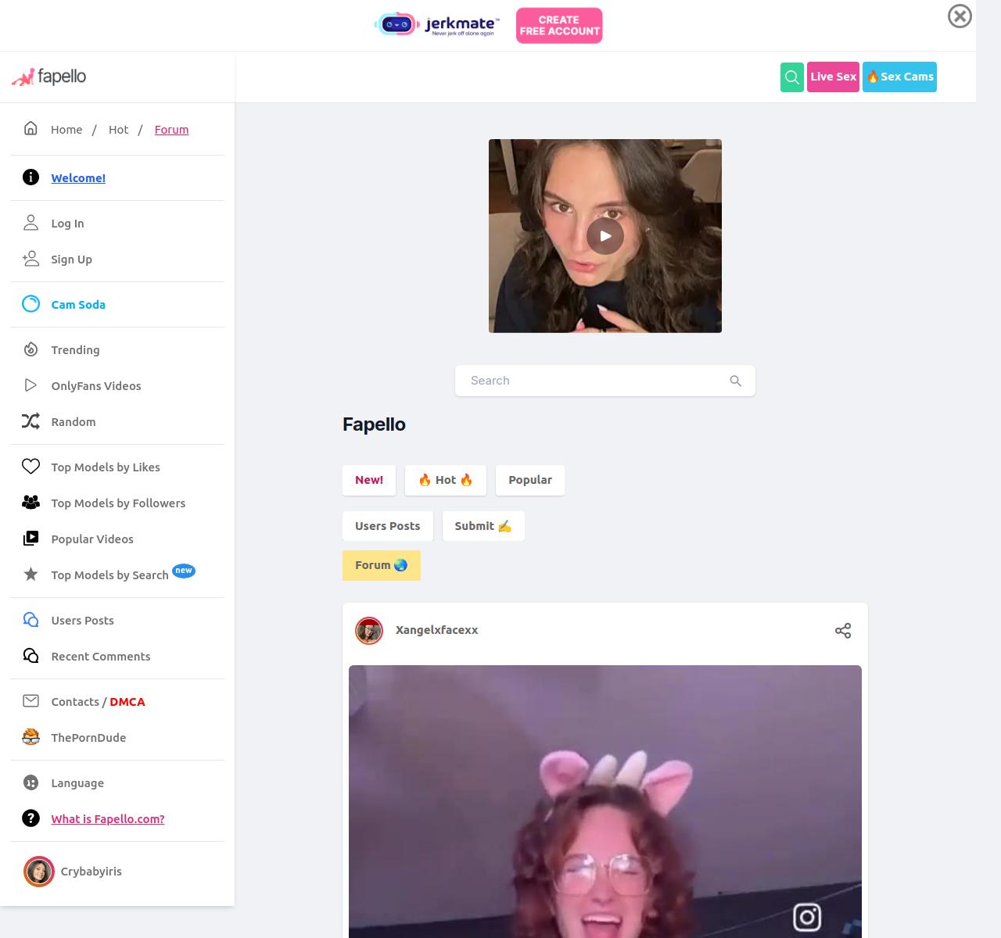Open Recent Comments in the sidebar
Screen dimensions: 1001x938
100,657
